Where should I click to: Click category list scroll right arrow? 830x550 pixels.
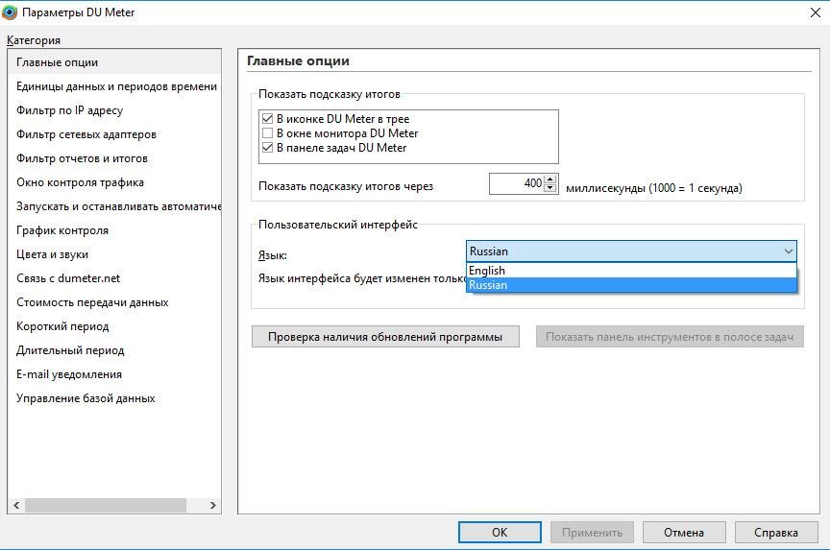click(213, 505)
